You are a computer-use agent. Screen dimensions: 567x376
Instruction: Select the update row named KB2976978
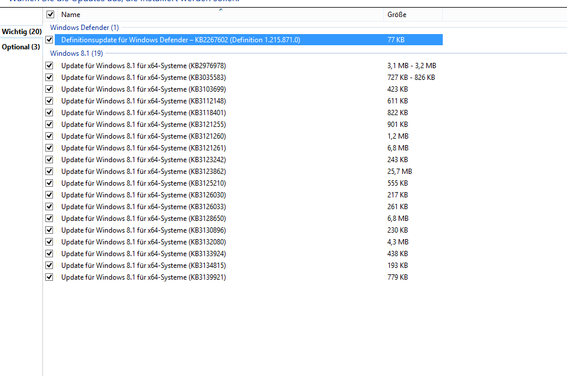tap(144, 66)
